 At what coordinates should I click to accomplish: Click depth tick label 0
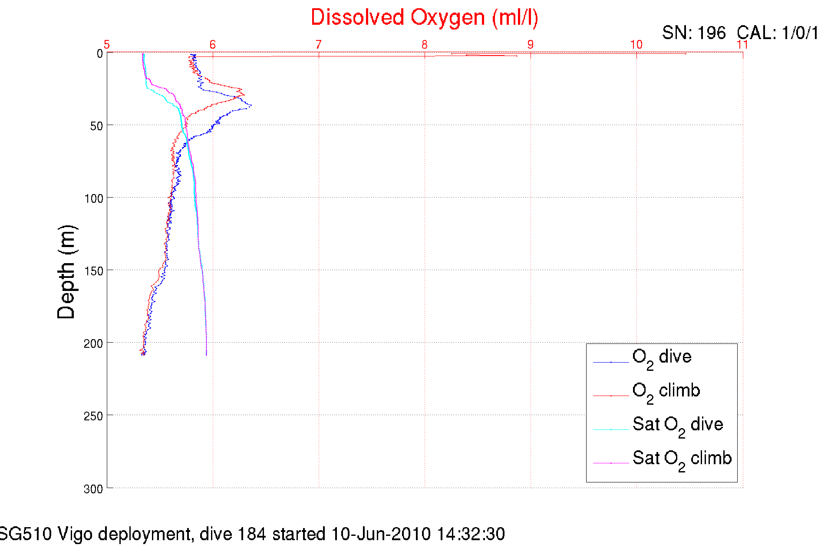(x=100, y=54)
